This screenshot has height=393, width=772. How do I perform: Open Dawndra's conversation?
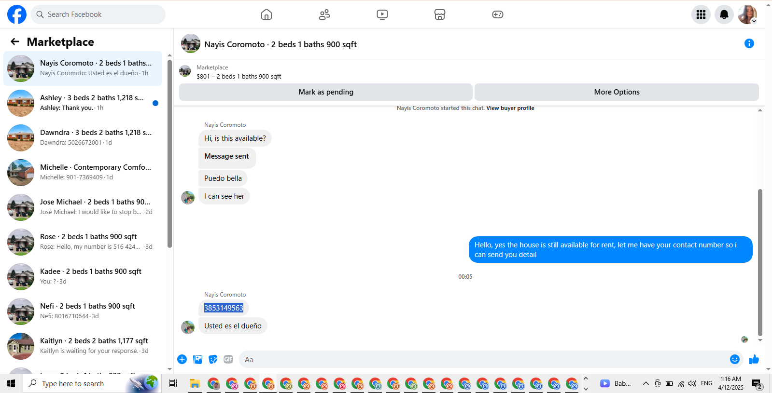pyautogui.click(x=83, y=138)
